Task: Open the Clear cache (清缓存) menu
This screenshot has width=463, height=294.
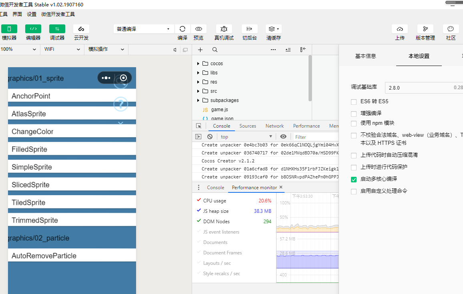Action: coord(274,29)
